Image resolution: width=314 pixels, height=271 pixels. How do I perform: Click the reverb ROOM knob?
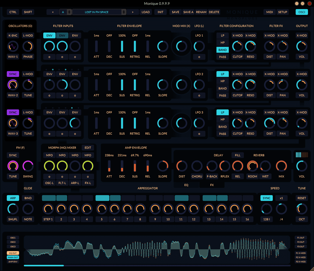click(252, 166)
